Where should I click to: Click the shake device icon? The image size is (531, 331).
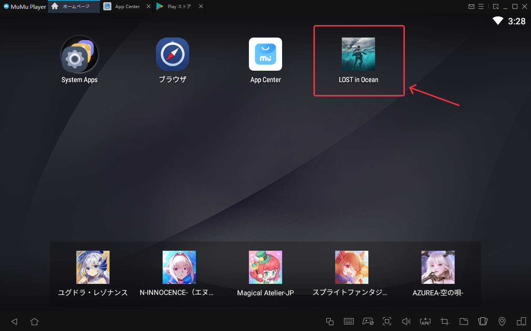tap(483, 321)
